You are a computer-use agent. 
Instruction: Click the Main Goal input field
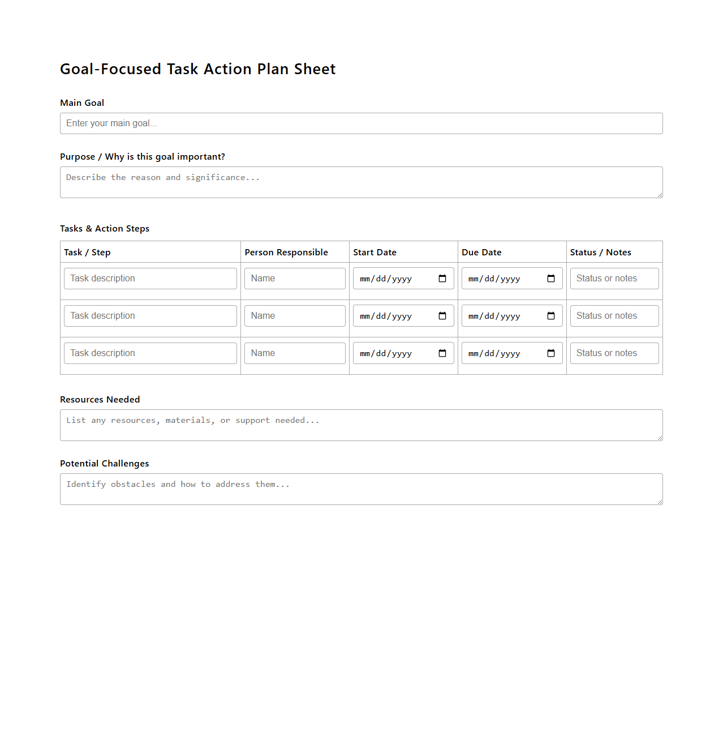[361, 123]
